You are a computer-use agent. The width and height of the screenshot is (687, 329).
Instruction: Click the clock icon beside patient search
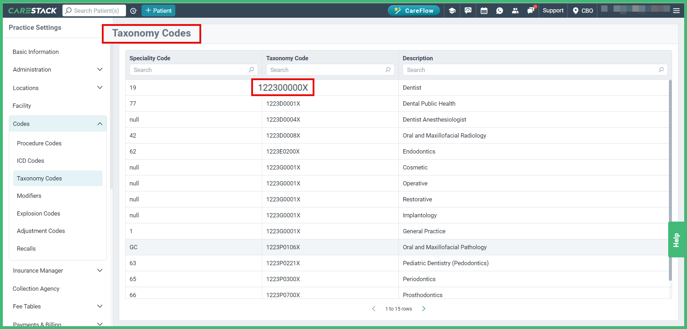(x=133, y=11)
